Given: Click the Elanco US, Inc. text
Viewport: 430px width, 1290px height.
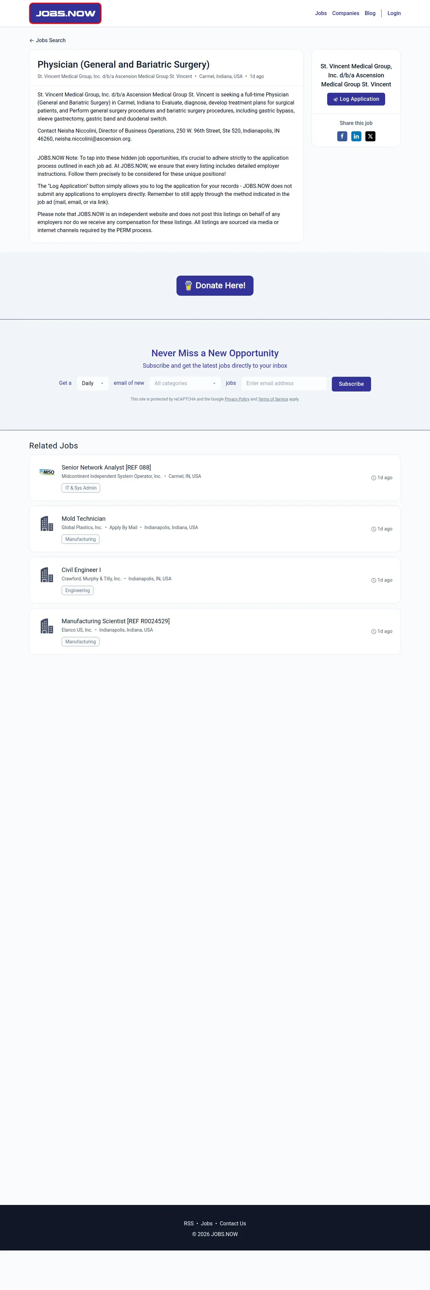Looking at the screenshot, I should click(x=77, y=630).
